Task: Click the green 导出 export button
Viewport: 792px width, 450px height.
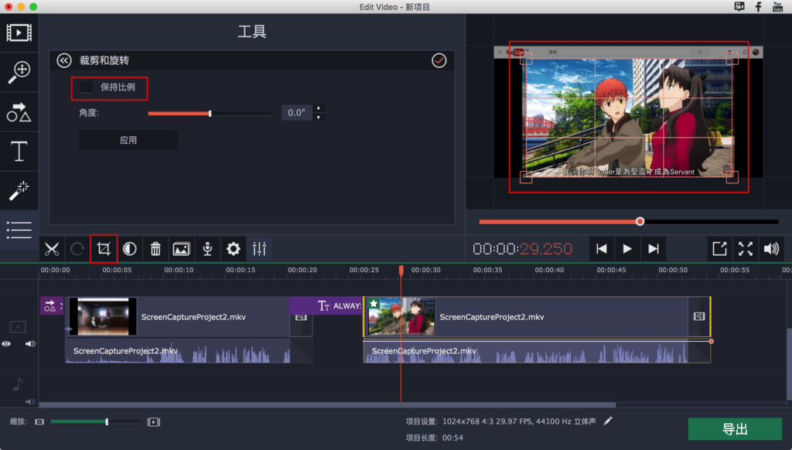Action: 735,429
